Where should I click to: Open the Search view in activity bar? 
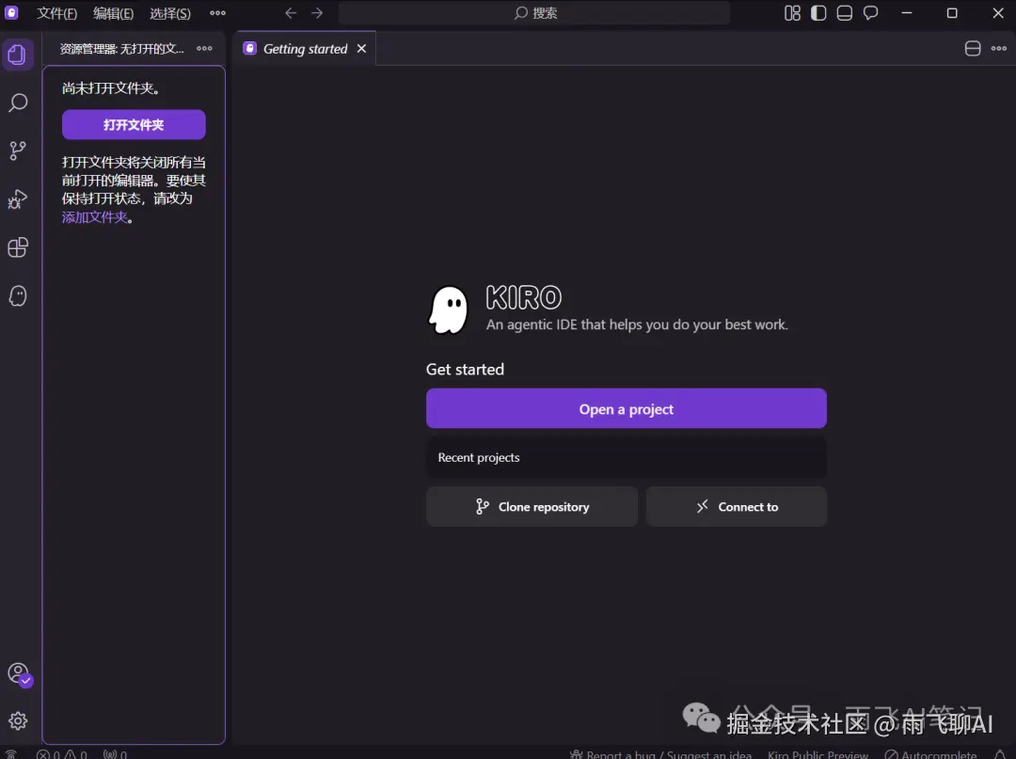pyautogui.click(x=18, y=103)
